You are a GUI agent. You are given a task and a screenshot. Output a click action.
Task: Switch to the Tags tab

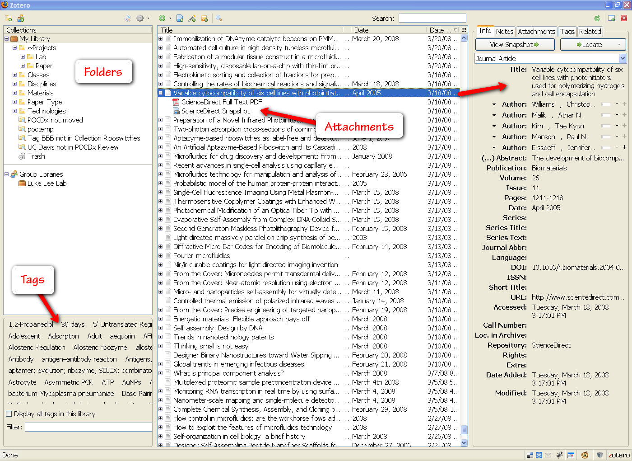coord(567,32)
